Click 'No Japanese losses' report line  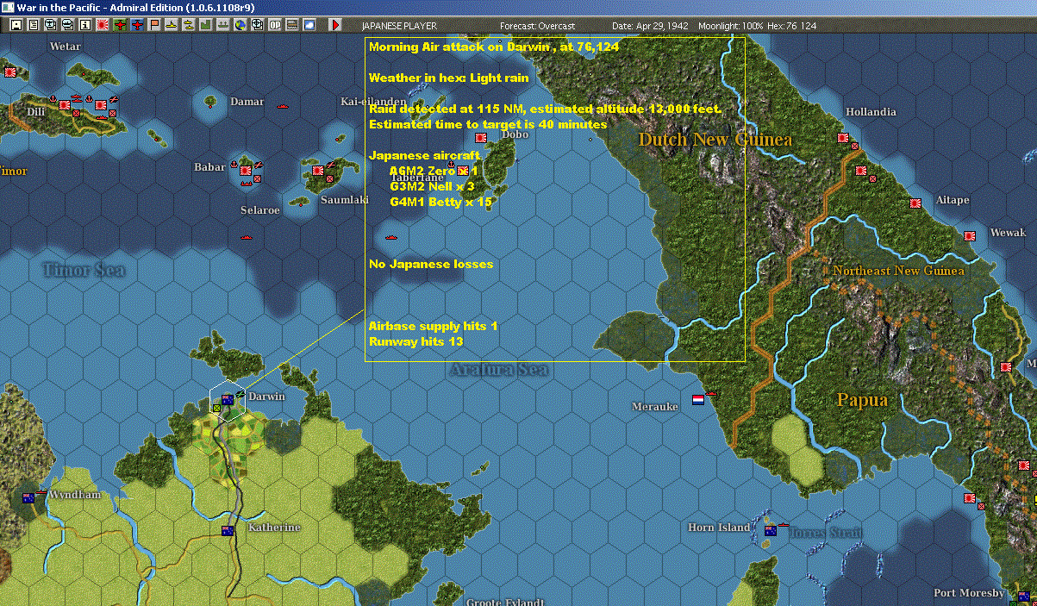pos(431,264)
